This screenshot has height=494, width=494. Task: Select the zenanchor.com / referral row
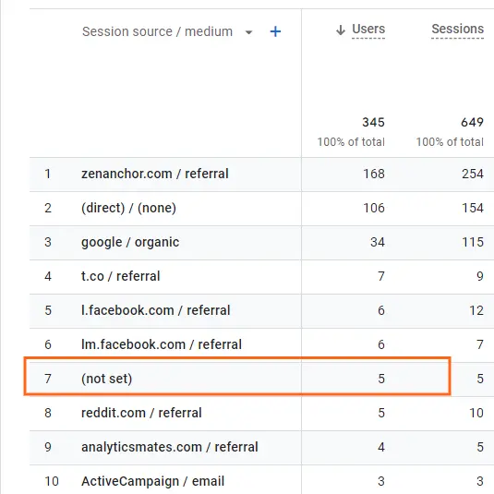[262, 175]
